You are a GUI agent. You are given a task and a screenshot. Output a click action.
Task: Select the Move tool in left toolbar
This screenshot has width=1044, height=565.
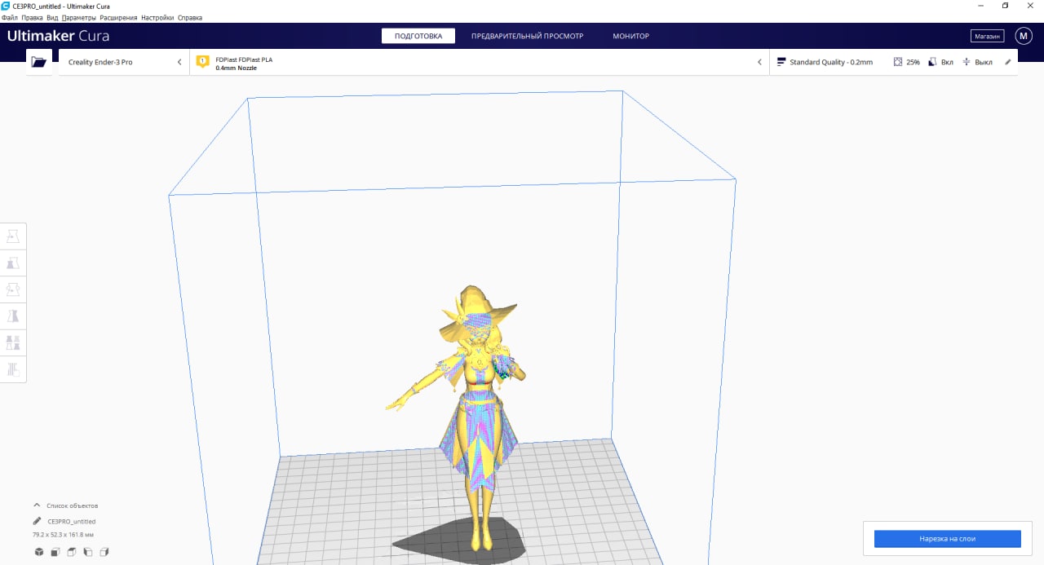pos(13,236)
